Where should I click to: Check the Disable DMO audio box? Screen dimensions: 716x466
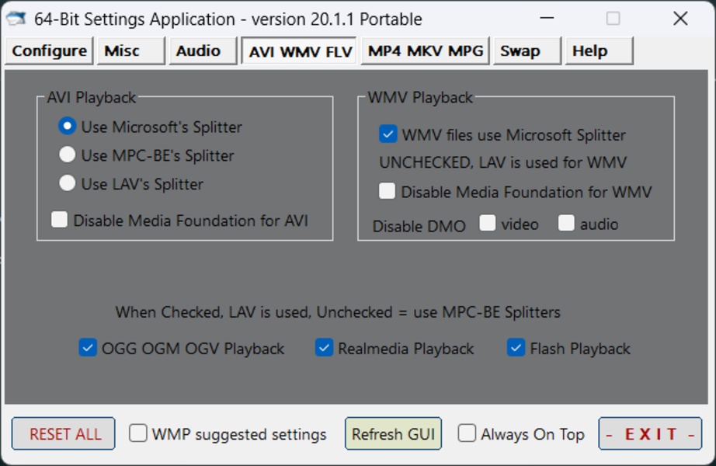pos(566,224)
